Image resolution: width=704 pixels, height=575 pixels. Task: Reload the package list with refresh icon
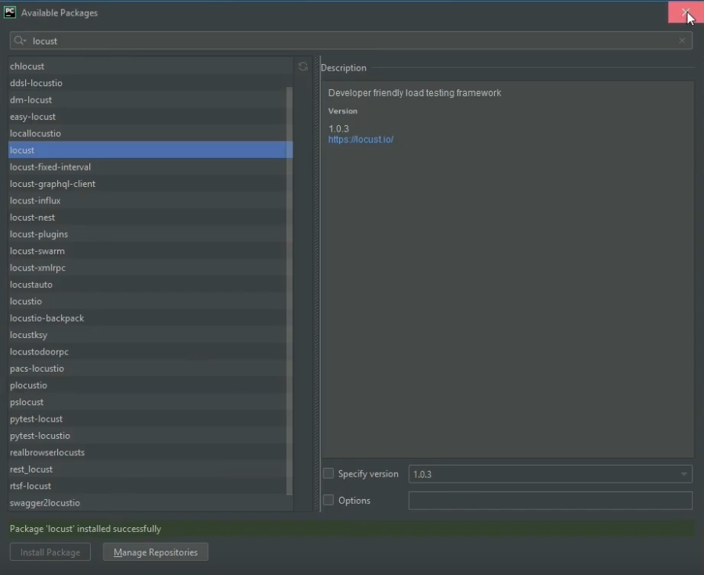pos(303,66)
